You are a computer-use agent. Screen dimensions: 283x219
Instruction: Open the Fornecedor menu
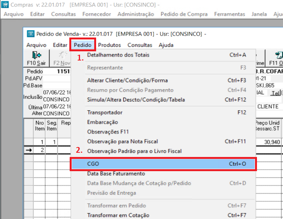point(97,14)
